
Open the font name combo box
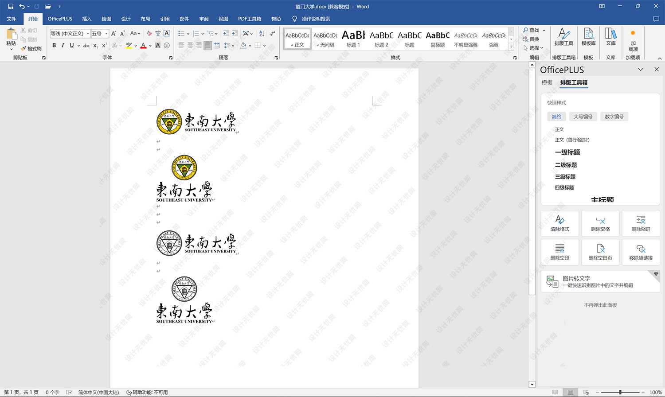pyautogui.click(x=70, y=34)
